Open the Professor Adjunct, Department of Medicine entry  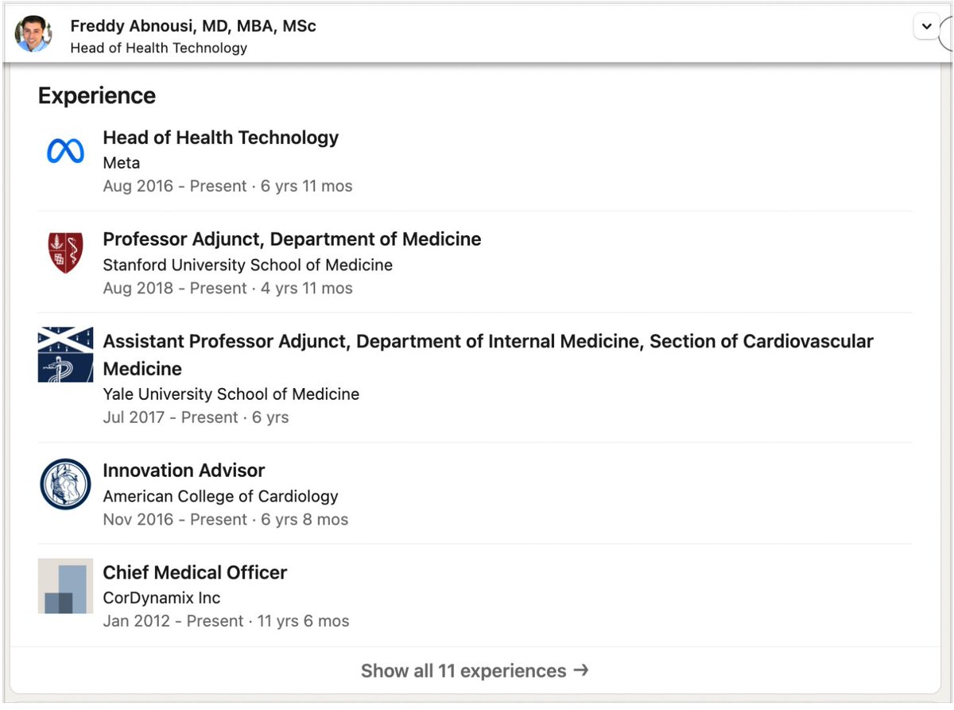tap(292, 239)
